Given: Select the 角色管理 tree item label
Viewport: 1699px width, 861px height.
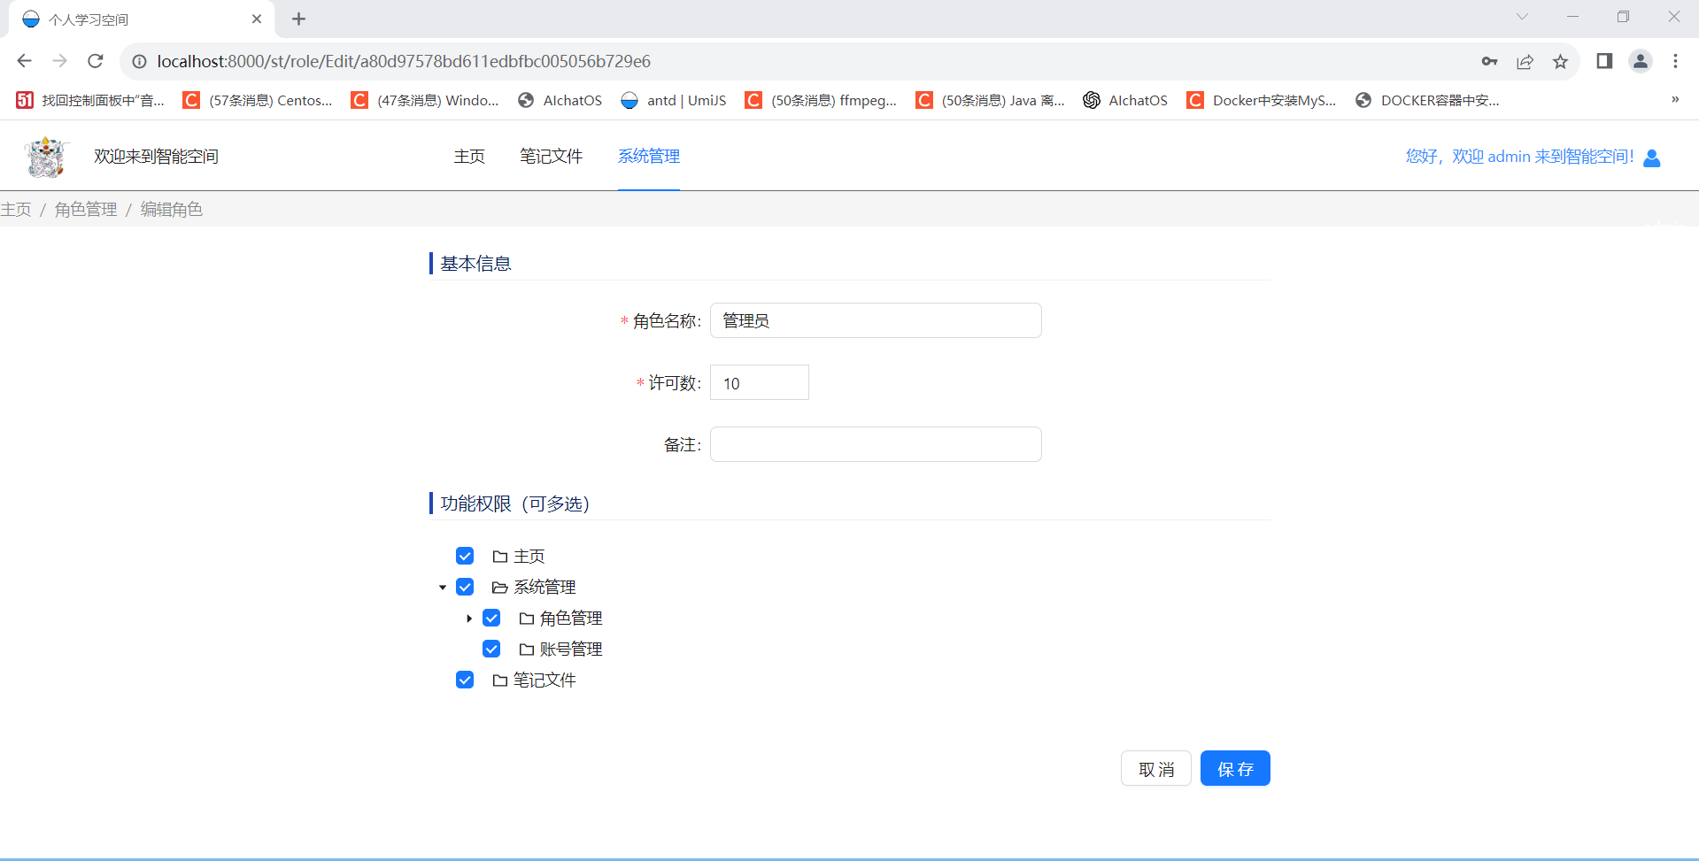Looking at the screenshot, I should click(571, 619).
